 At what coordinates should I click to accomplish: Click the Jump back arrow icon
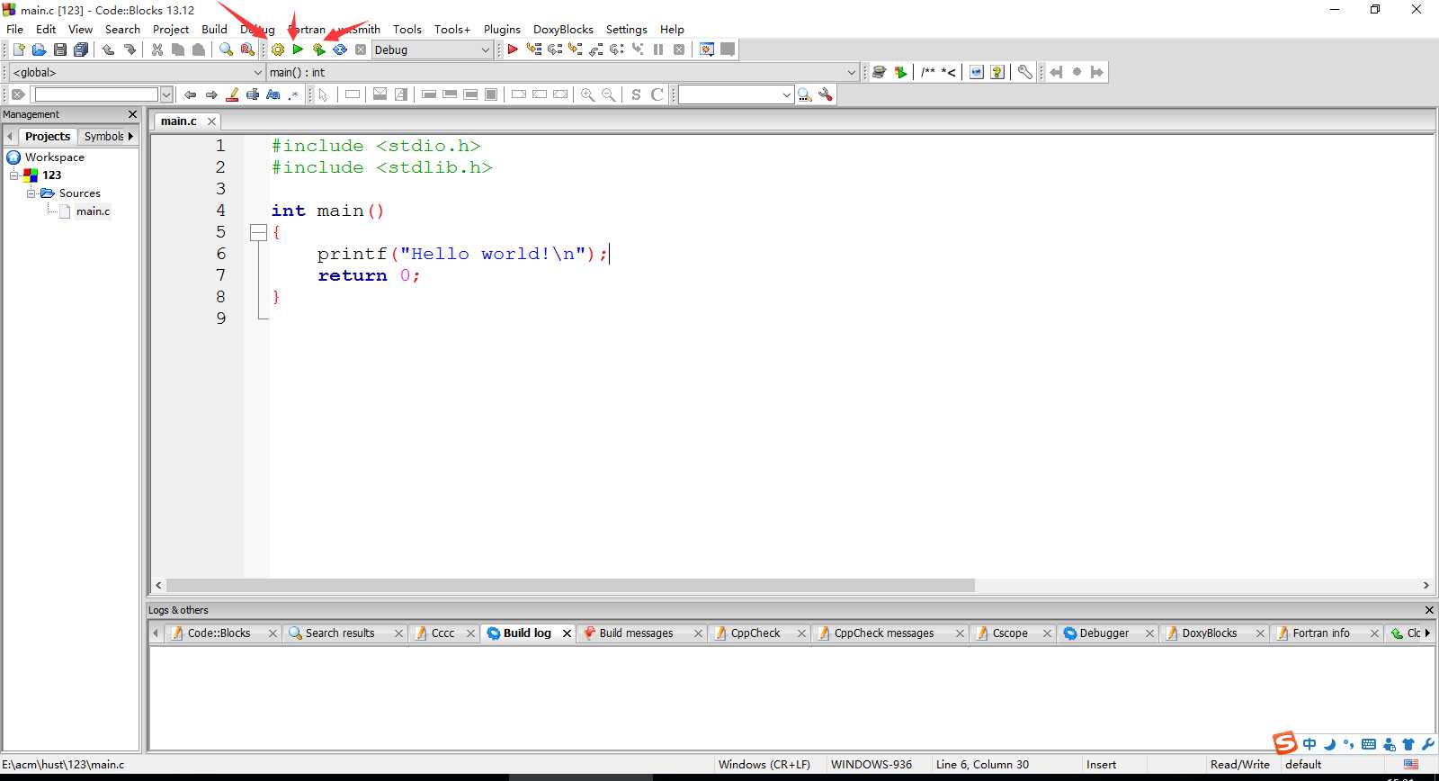click(x=1056, y=72)
